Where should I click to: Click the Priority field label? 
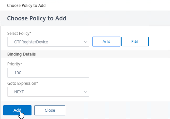[15, 64]
